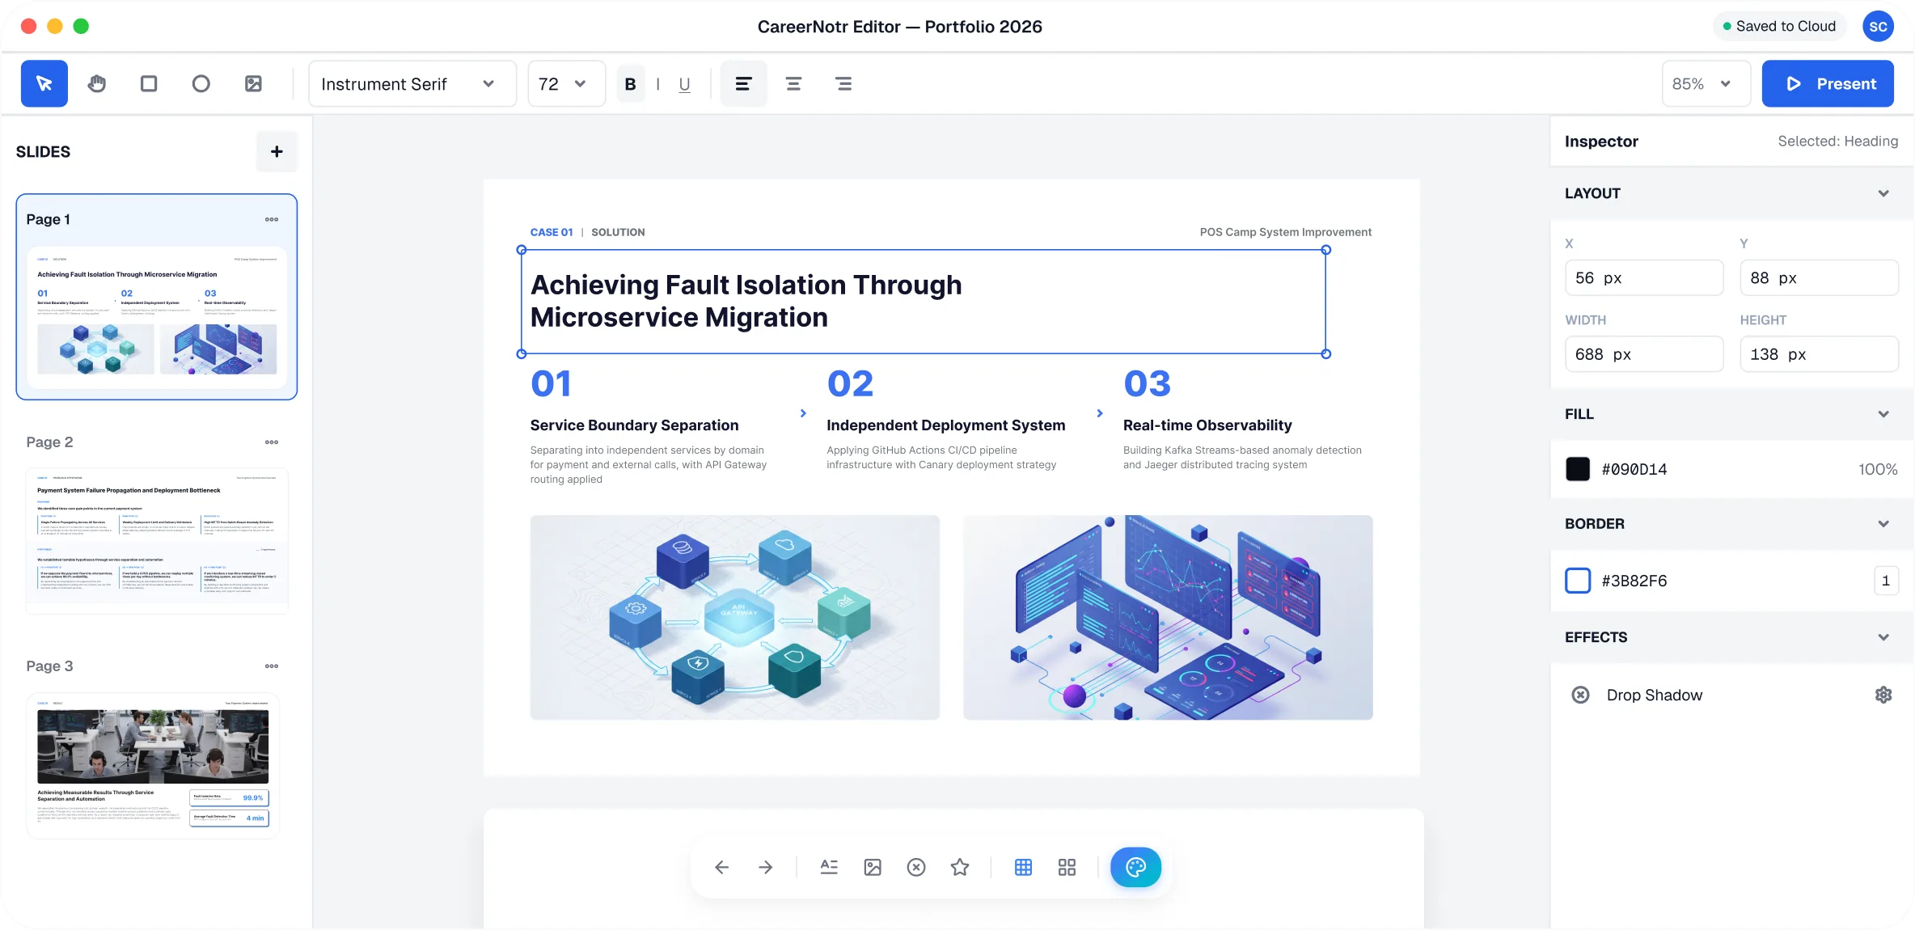Screen dimensions: 1915x930
Task: Click the Present button
Action: click(1828, 83)
